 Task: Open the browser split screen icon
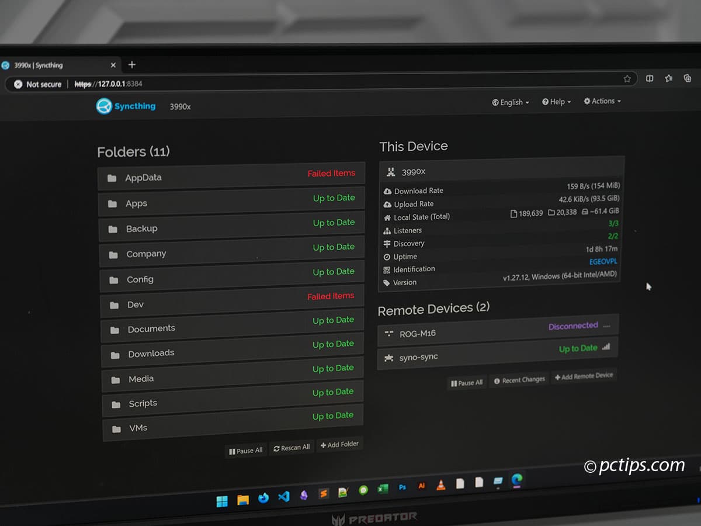point(650,78)
